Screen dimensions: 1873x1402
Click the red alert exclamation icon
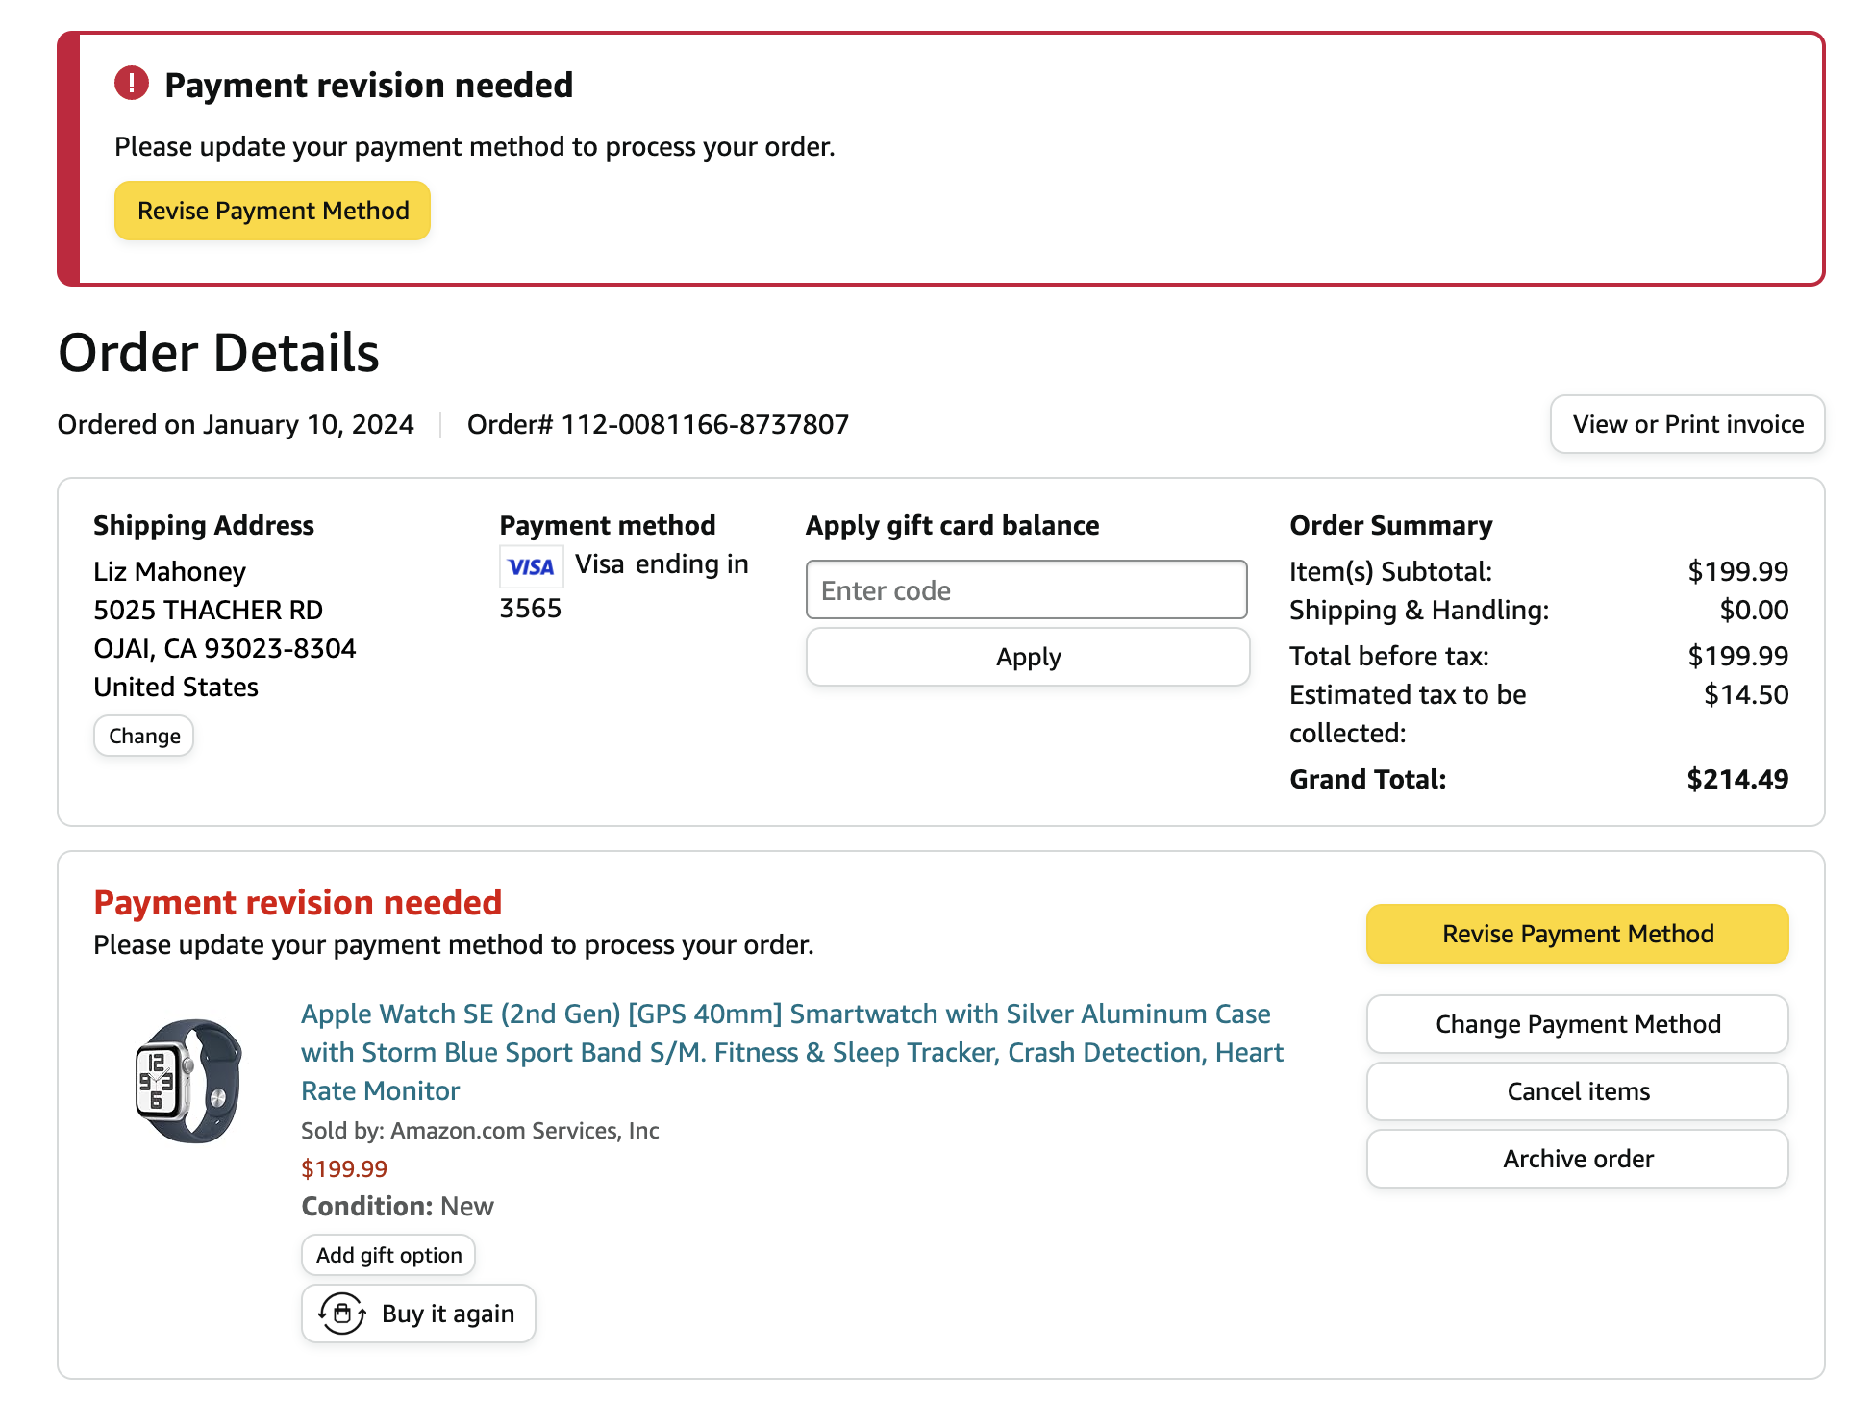coord(132,84)
